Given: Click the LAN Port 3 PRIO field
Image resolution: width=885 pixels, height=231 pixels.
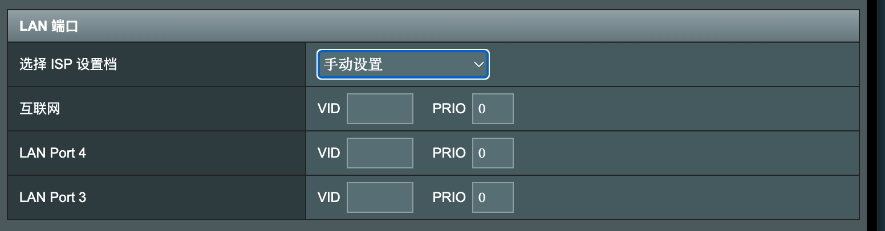Looking at the screenshot, I should (493, 197).
